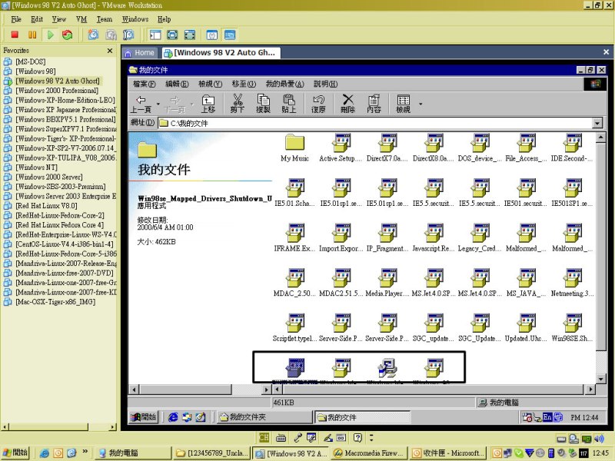Viewport: 615px width, 461px height.
Task: Open Snapshot Manager toolbar icon
Action: pyautogui.click(x=128, y=35)
